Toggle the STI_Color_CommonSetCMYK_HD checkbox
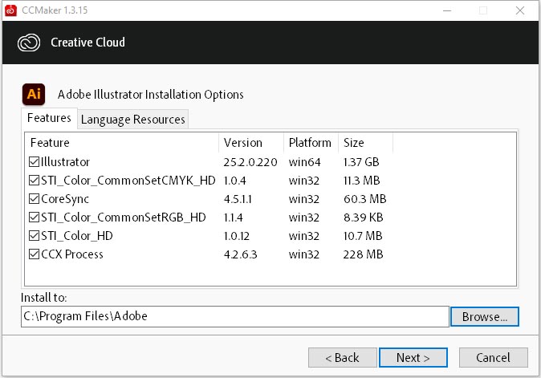This screenshot has width=541, height=378. pos(34,181)
